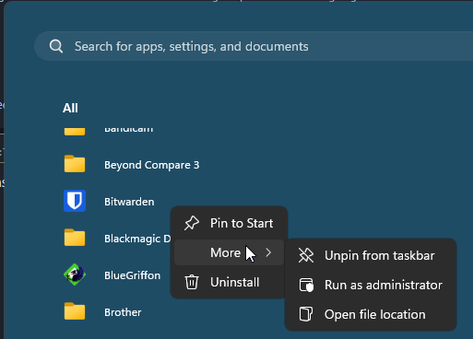Click the All apps heading
Screen dimensions: 473x339
tap(70, 108)
